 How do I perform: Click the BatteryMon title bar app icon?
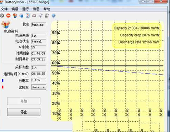(x=1, y=2)
